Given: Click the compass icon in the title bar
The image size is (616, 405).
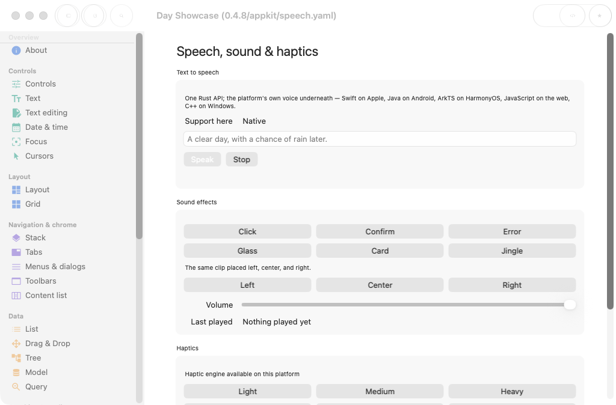Looking at the screenshot, I should click(94, 16).
